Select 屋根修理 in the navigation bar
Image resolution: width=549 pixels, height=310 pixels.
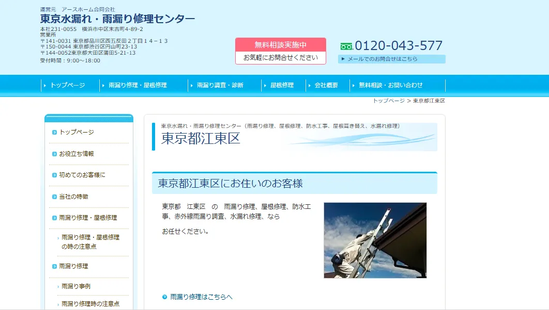(282, 85)
